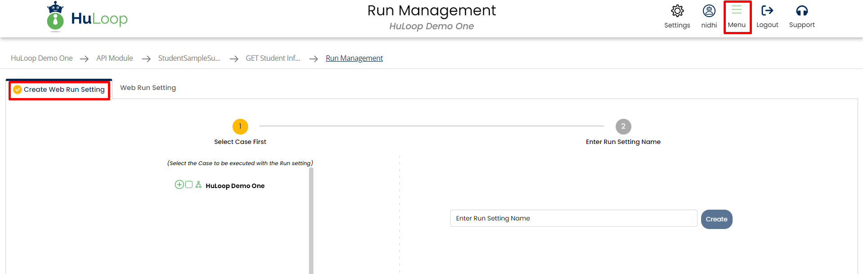Check the HuLoop Demo One checkbox
863x274 pixels.
point(189,184)
